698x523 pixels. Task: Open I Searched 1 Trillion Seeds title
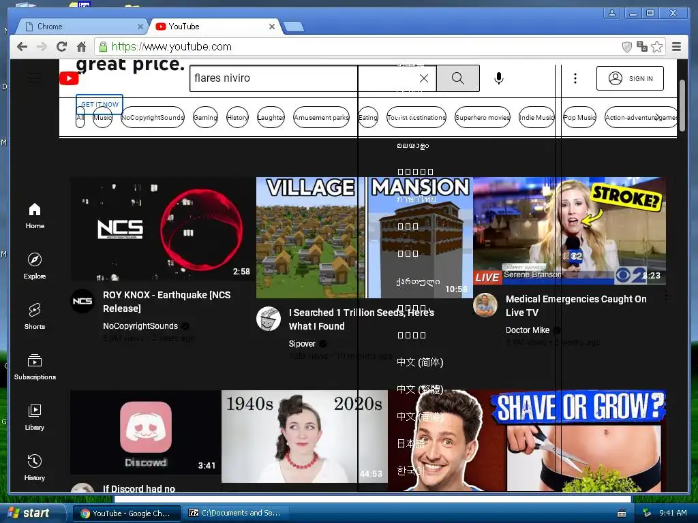coord(361,319)
